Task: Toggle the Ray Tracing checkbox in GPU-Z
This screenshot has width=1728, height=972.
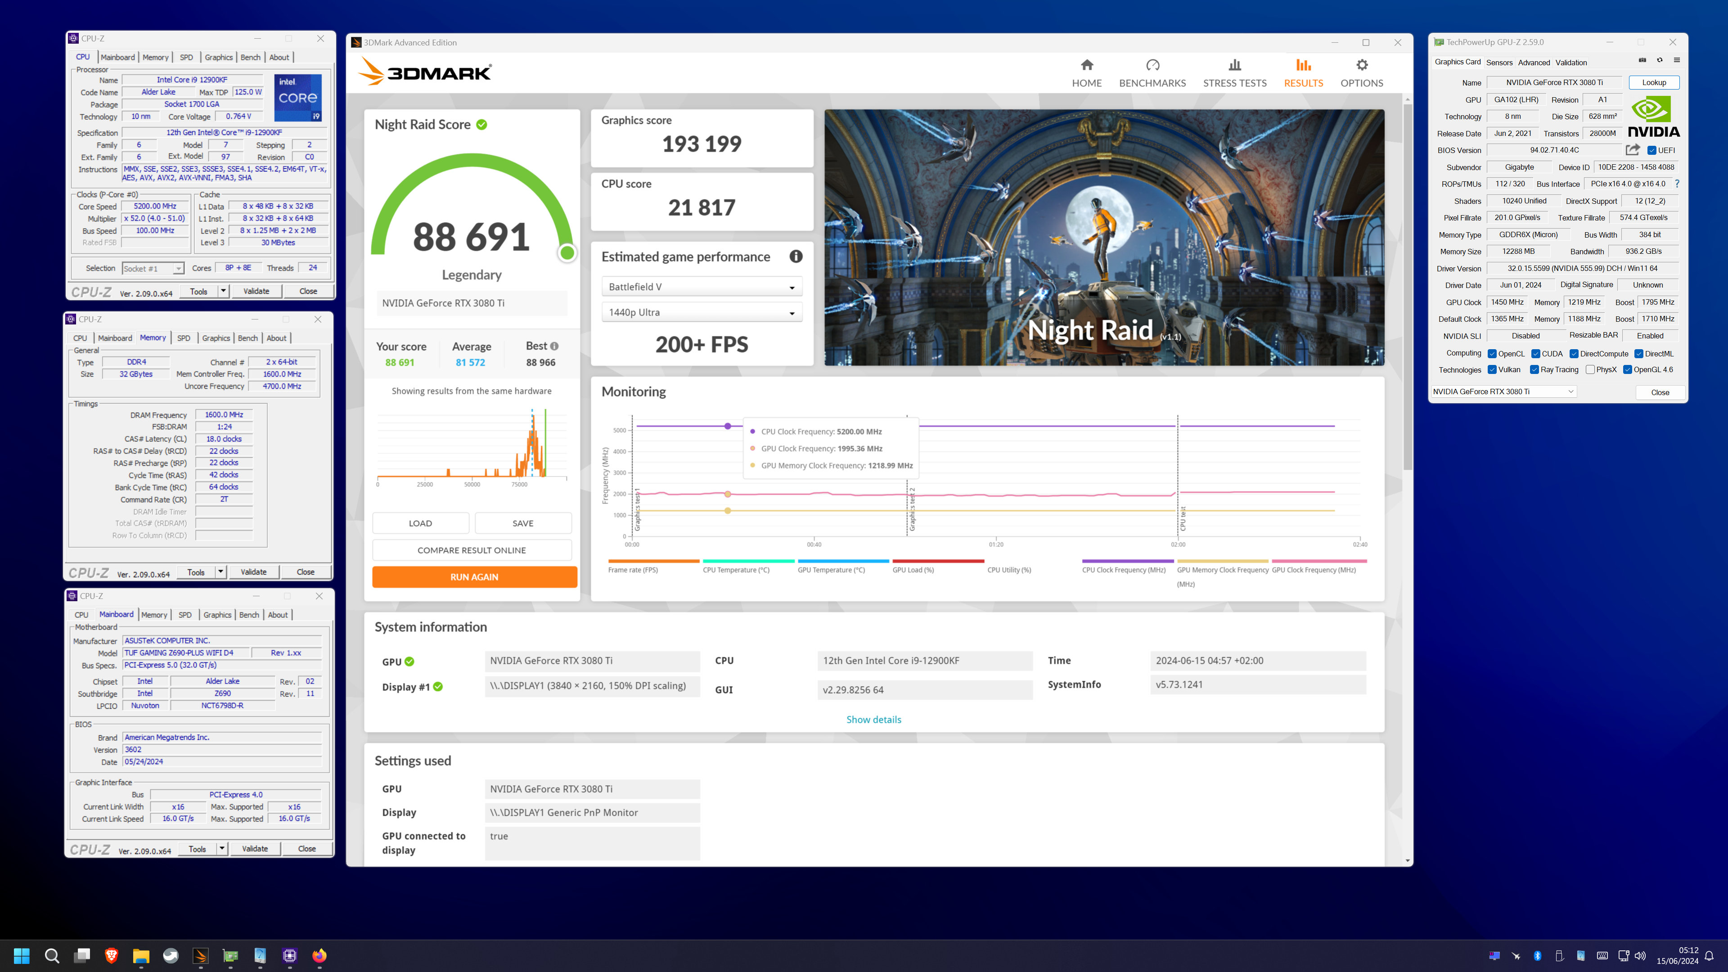Action: pos(1534,369)
